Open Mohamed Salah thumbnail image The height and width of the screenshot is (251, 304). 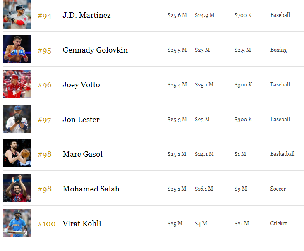pyautogui.click(x=17, y=188)
